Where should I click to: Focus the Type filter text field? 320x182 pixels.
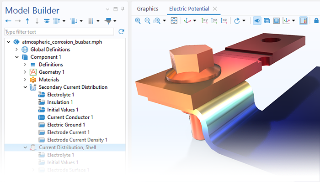click(59, 32)
